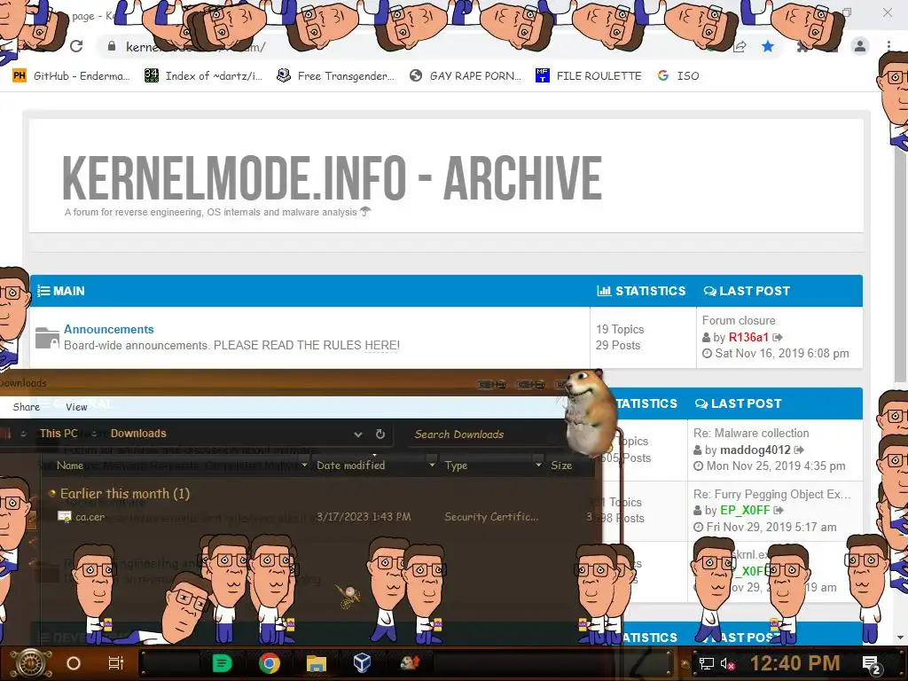The image size is (908, 681).
Task: Collapse the Earlier this month group
Action: 52,493
